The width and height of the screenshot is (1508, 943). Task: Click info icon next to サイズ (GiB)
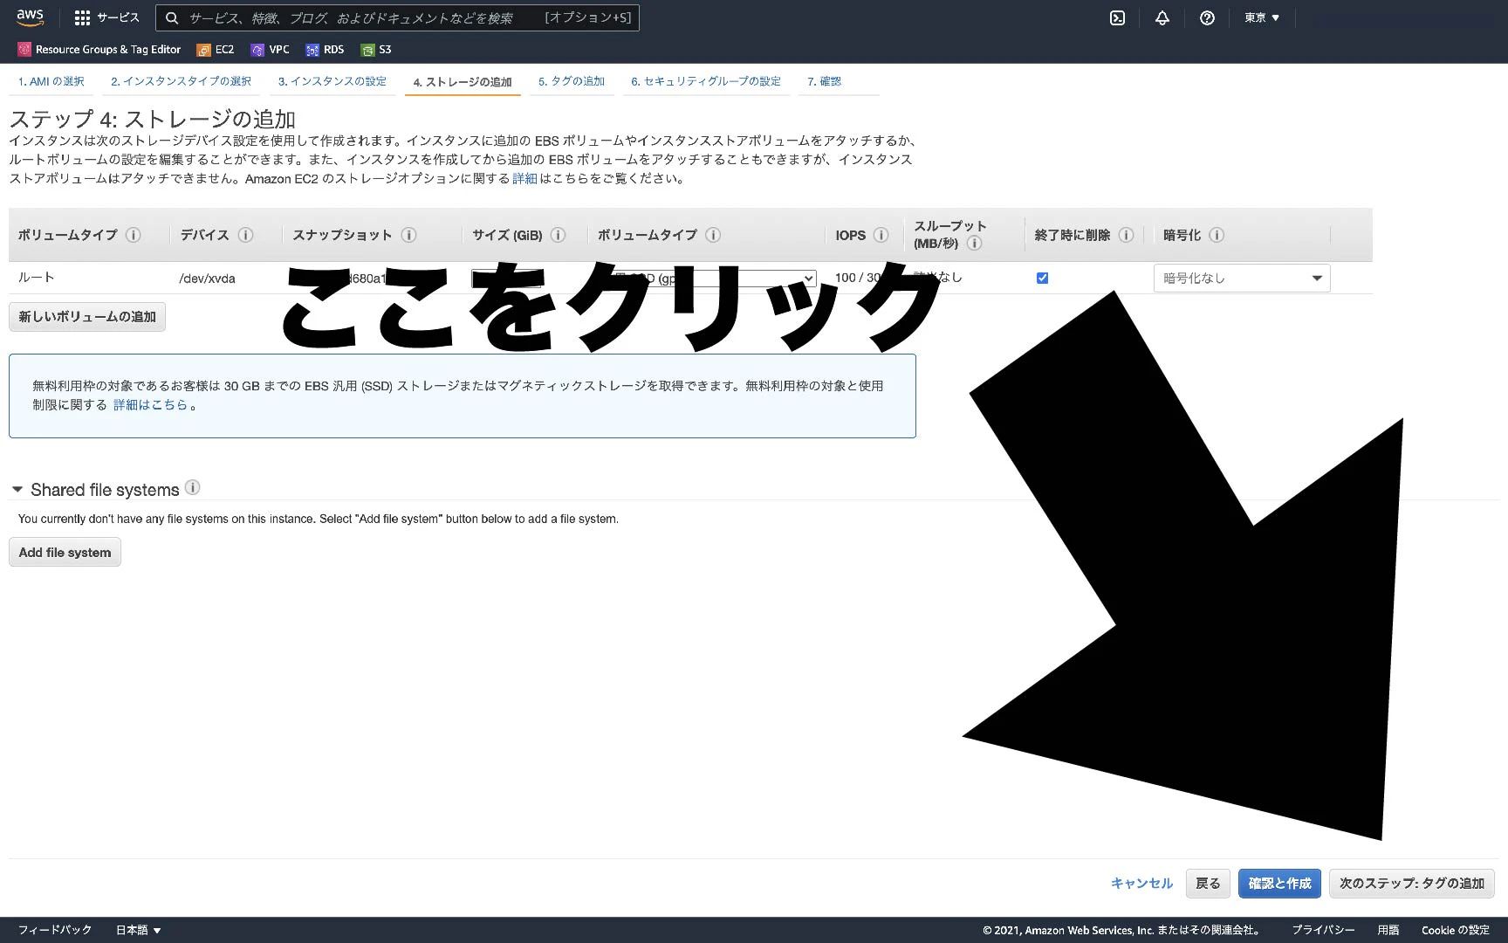click(559, 235)
